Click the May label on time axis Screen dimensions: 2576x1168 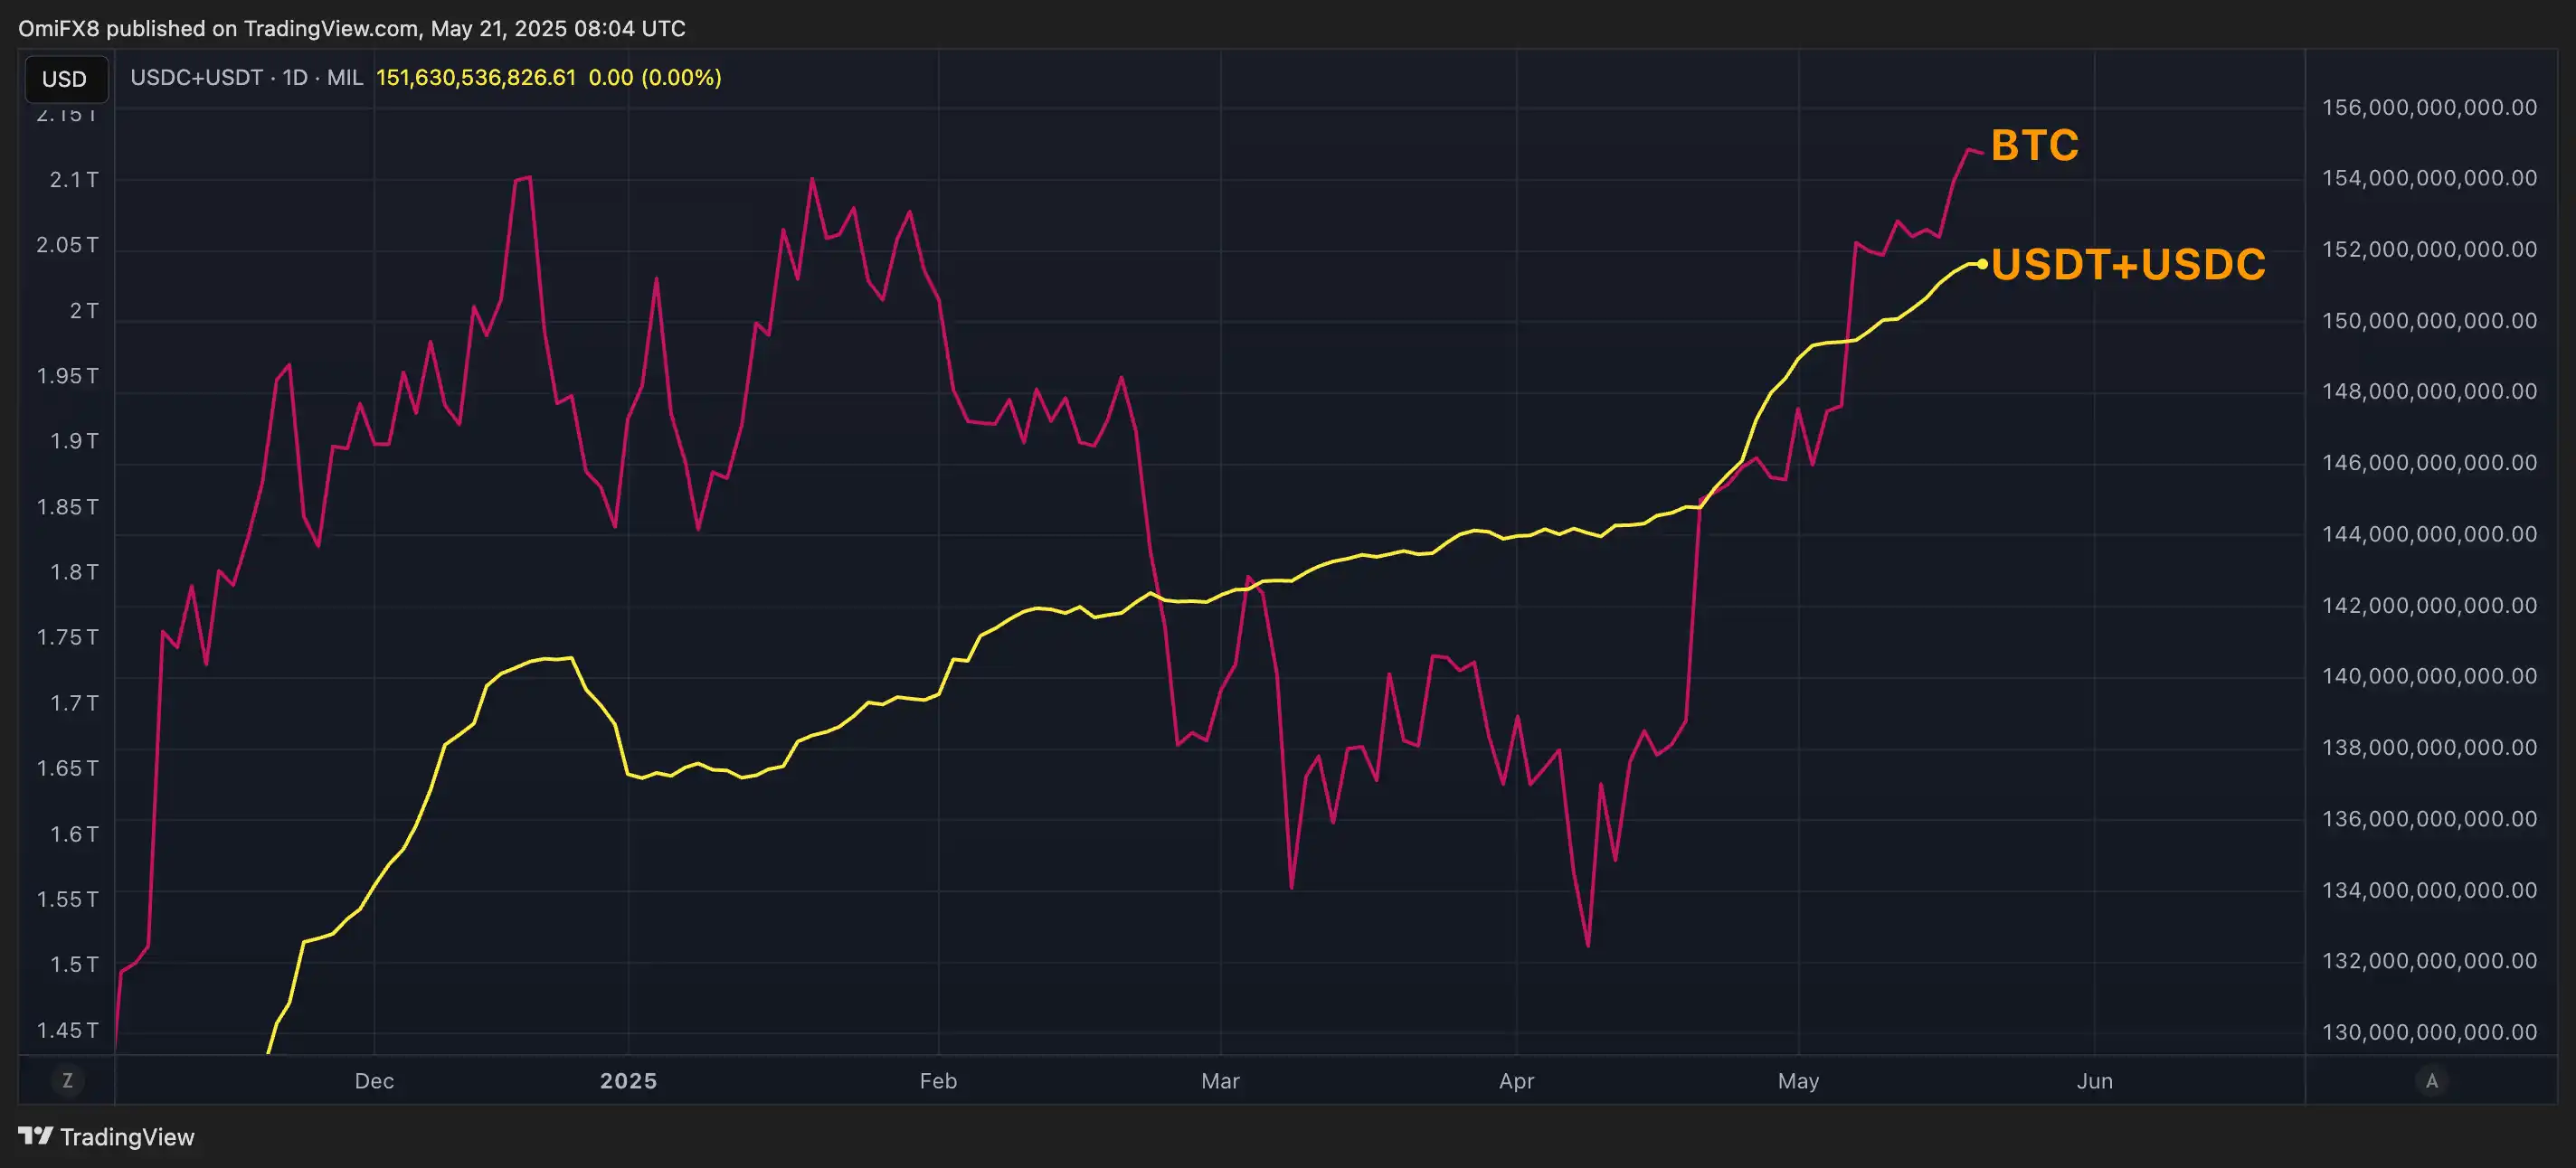point(1798,1081)
